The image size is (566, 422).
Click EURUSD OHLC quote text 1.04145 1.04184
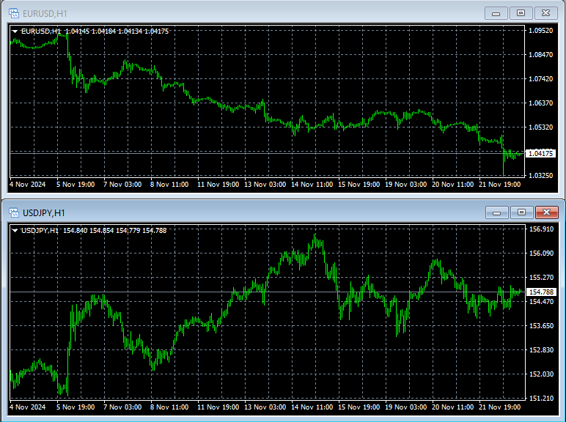click(x=91, y=32)
